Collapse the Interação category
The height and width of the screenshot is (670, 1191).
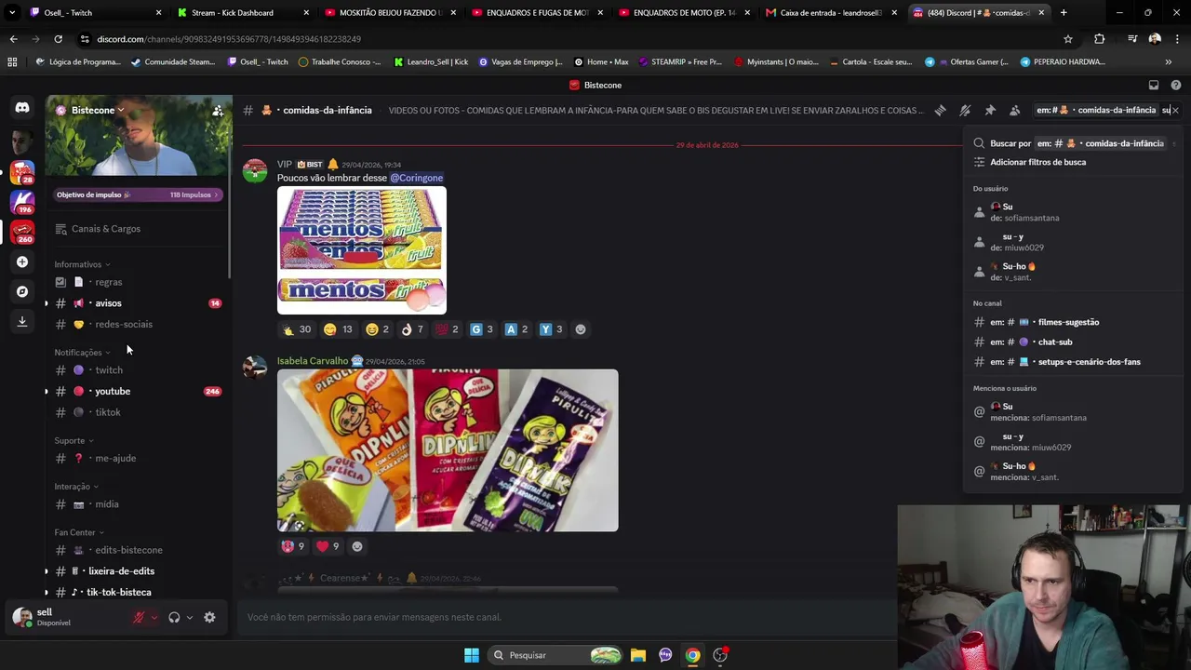tap(76, 487)
